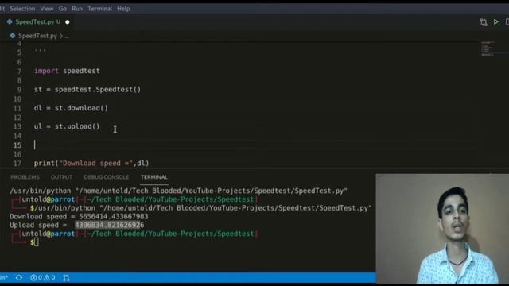509x286 pixels.
Task: Open the Terminal menu
Action: (99, 9)
